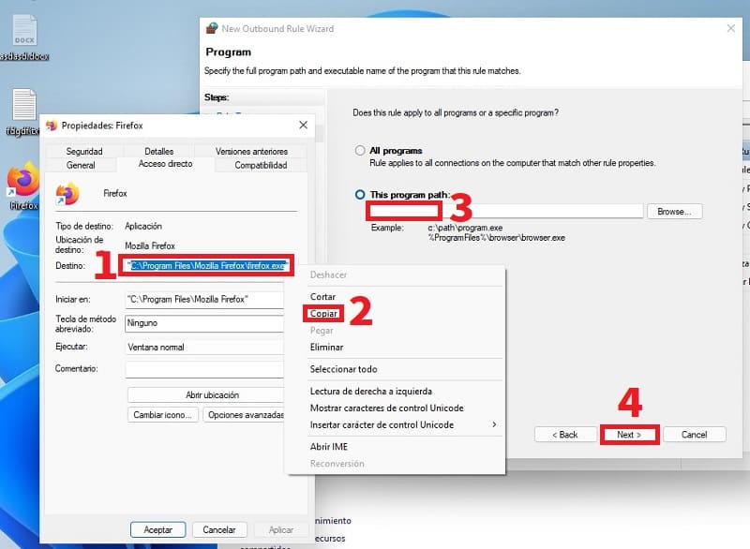Choose Cortar from the context menu

(x=322, y=297)
